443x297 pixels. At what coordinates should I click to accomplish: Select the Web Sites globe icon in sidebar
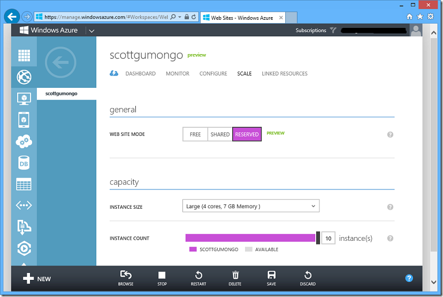click(24, 77)
